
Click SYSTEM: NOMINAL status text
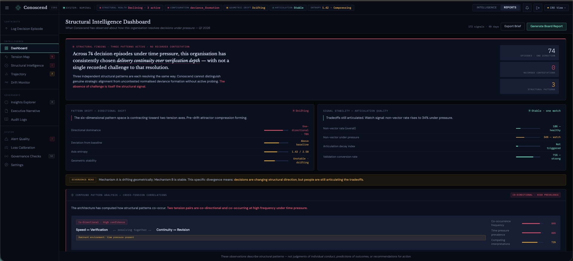pyautogui.click(x=78, y=8)
